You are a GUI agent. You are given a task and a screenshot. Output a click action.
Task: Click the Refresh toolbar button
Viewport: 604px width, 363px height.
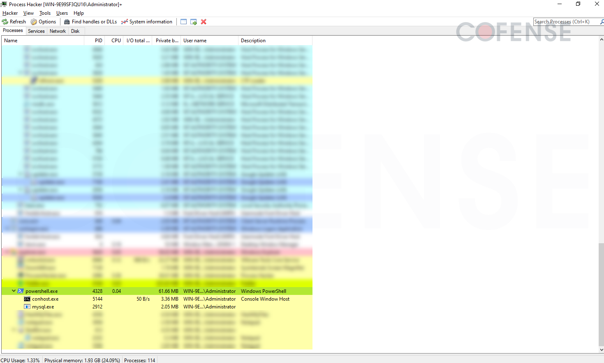(14, 22)
